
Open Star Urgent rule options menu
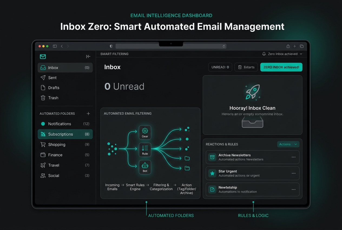point(294,173)
